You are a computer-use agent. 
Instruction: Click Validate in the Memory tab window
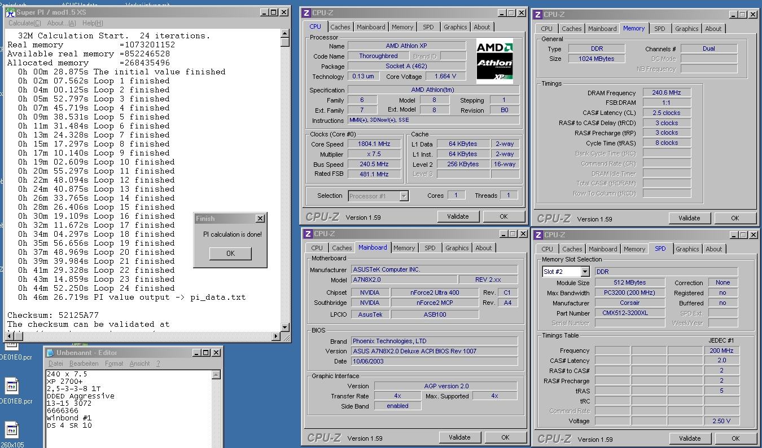(689, 218)
